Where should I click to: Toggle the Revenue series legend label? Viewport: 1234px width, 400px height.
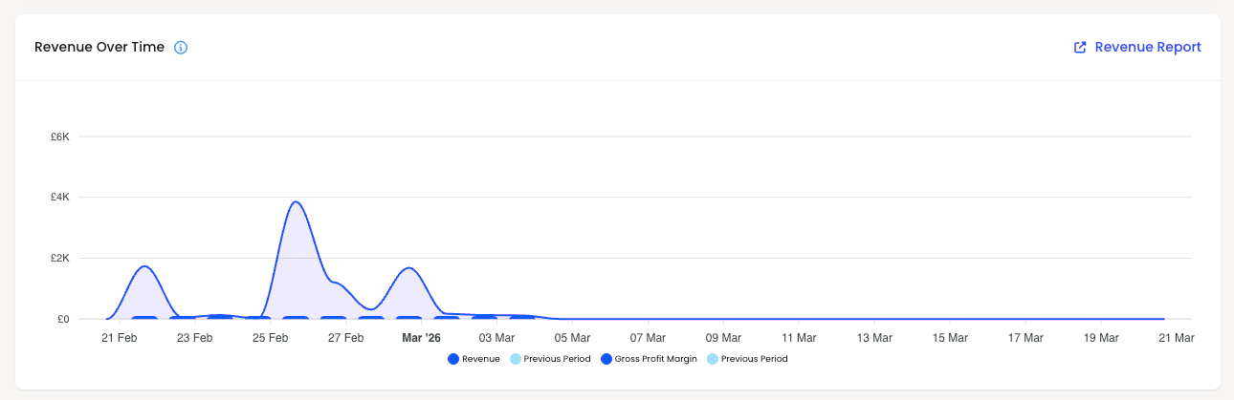point(481,359)
